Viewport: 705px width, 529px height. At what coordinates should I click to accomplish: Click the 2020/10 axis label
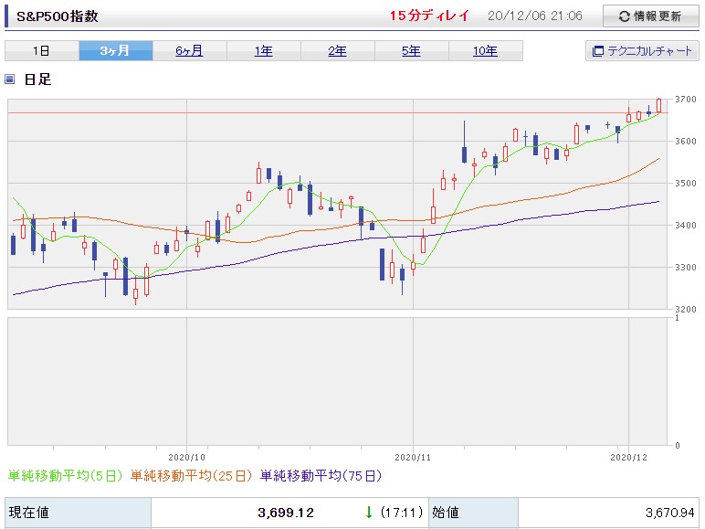coord(186,458)
